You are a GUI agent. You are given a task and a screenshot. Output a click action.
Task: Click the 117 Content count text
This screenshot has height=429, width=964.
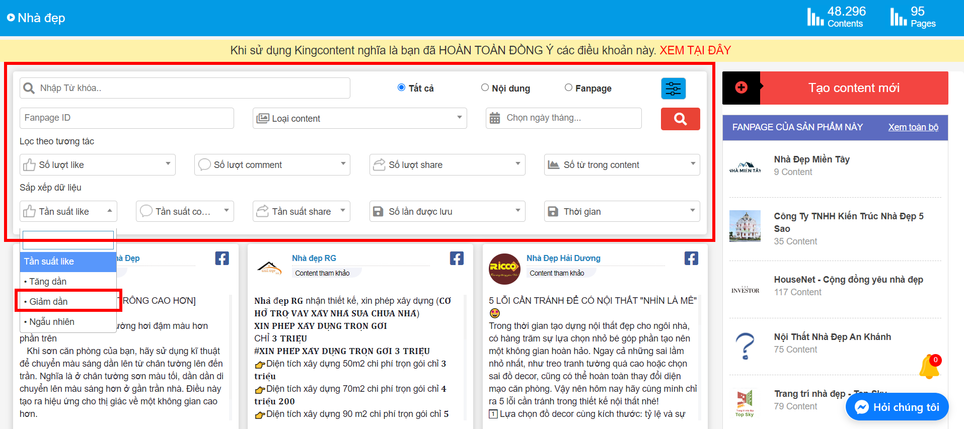click(797, 292)
